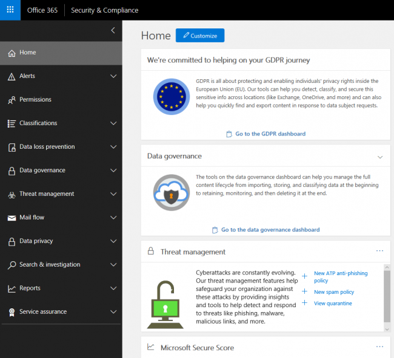This screenshot has width=394, height=358.
Task: Open the data governance dashboard link
Action: coord(270,230)
